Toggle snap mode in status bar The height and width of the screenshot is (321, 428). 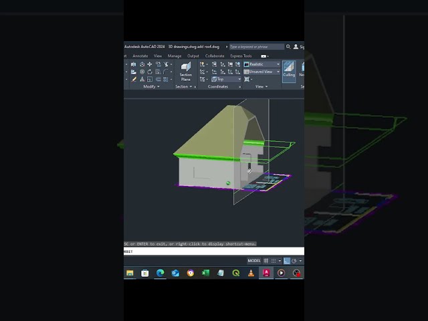[274, 261]
